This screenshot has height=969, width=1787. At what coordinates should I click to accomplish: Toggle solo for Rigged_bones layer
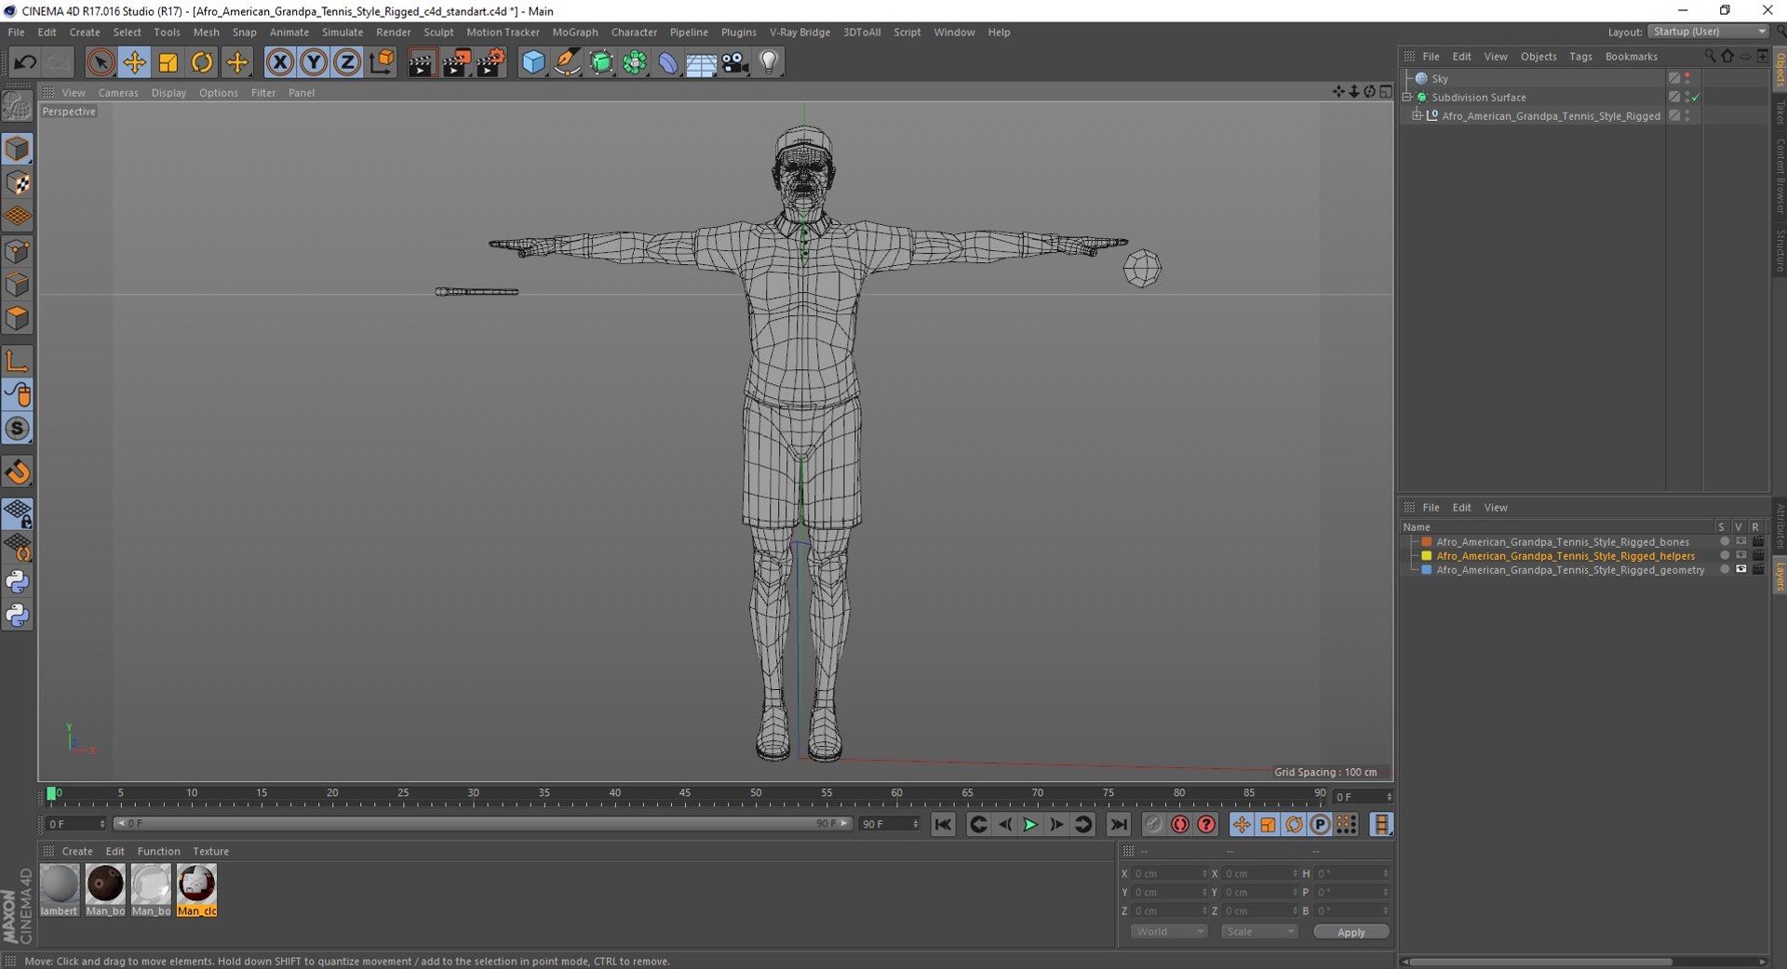tap(1724, 541)
